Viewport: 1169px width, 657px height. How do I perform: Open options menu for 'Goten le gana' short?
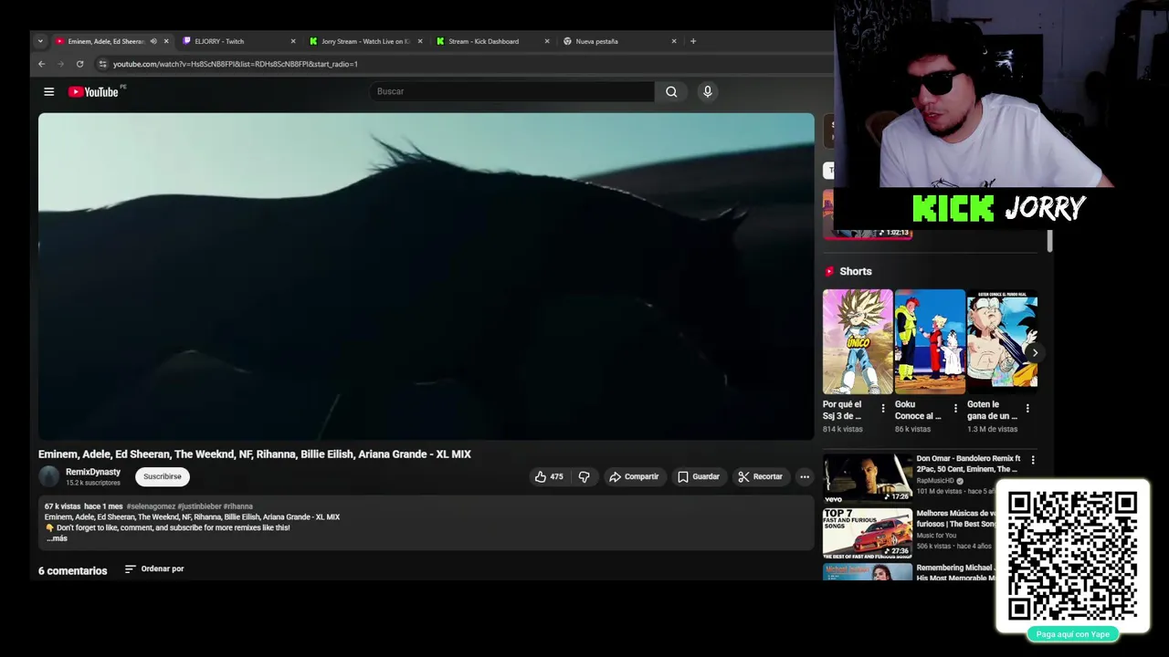pos(1027,408)
